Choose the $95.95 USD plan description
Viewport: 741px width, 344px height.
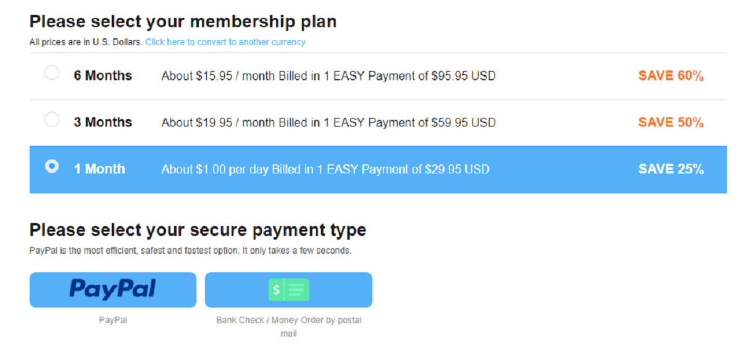[328, 76]
